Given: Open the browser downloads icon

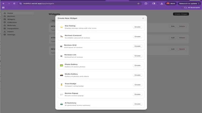Looking at the screenshot, I should pos(162,4).
